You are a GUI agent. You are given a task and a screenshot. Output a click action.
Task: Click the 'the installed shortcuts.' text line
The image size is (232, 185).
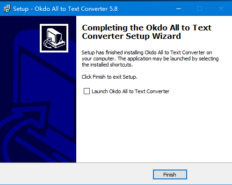[107, 65]
